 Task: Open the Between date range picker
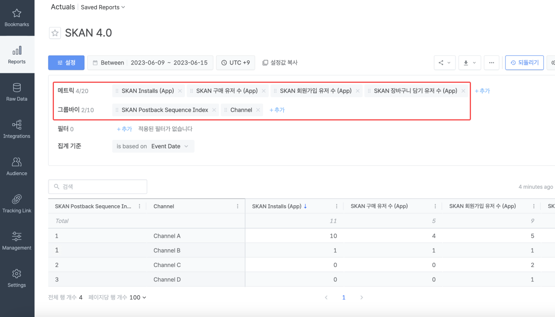pos(150,63)
